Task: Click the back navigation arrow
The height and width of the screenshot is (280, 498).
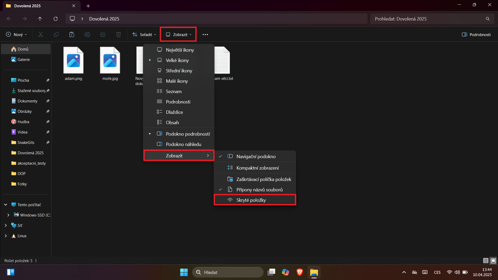Action: [x=9, y=19]
